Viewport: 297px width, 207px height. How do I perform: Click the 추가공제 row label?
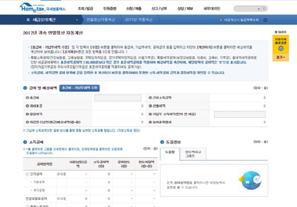(39, 190)
